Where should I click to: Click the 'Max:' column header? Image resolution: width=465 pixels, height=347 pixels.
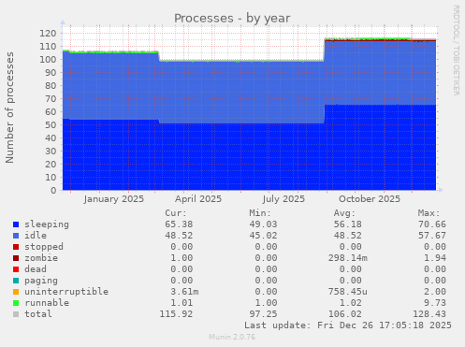point(429,213)
